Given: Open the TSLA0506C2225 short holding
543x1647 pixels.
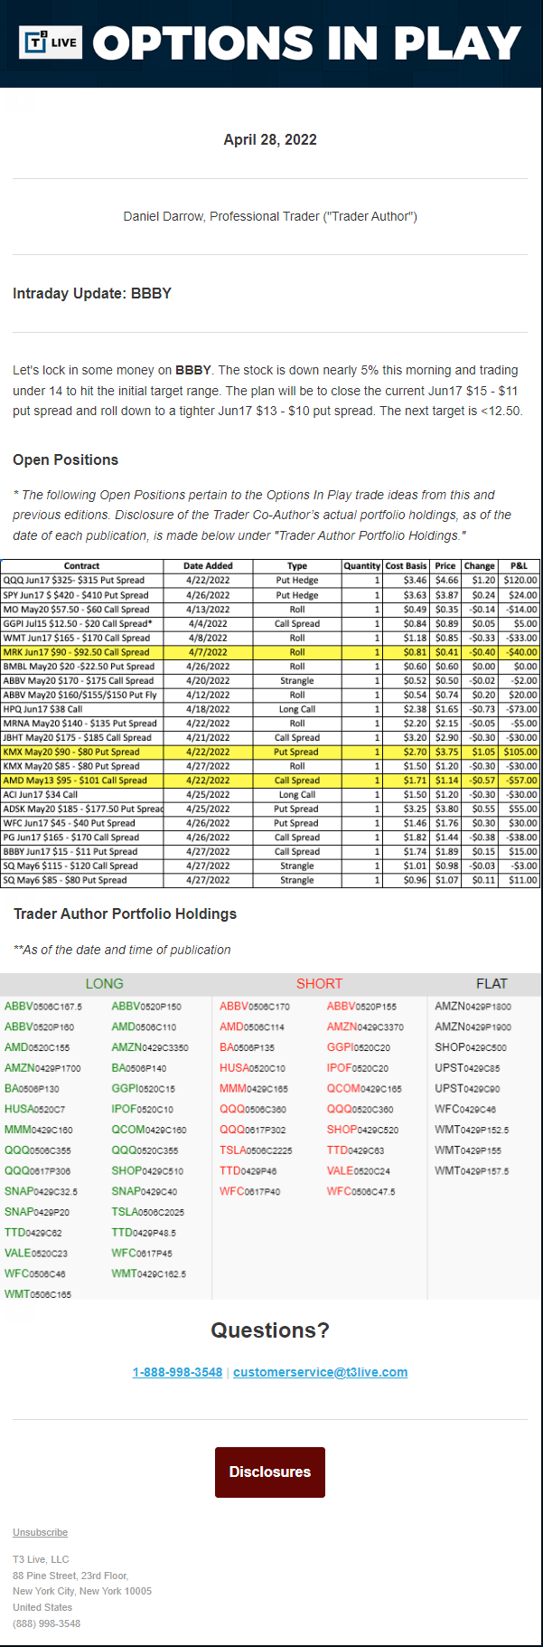Looking at the screenshot, I should (256, 1150).
